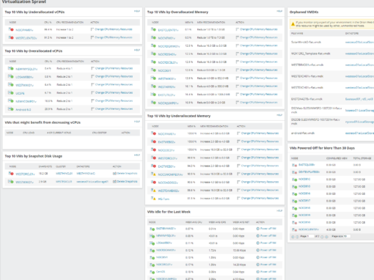Go to first page in Powered Off VMs
The image size is (374, 280).
pyautogui.click(x=293, y=237)
